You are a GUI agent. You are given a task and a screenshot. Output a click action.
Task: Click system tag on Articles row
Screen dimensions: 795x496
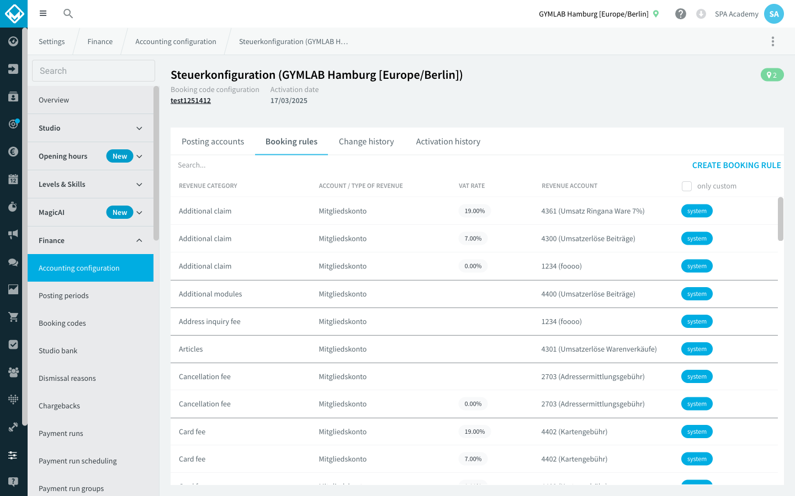[x=697, y=349]
